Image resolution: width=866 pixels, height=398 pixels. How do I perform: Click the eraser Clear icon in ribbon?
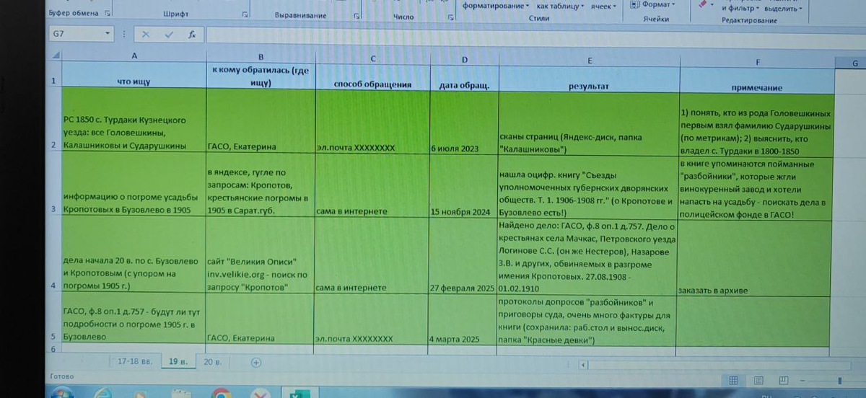coord(704,4)
